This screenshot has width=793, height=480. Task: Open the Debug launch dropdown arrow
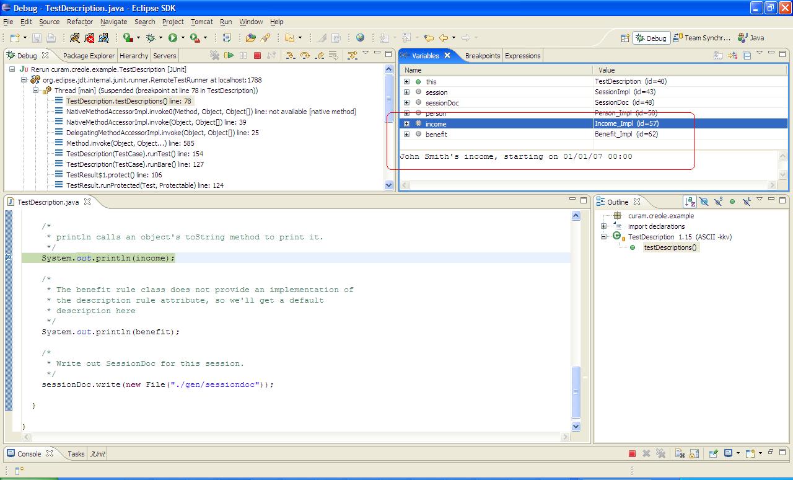click(x=160, y=38)
